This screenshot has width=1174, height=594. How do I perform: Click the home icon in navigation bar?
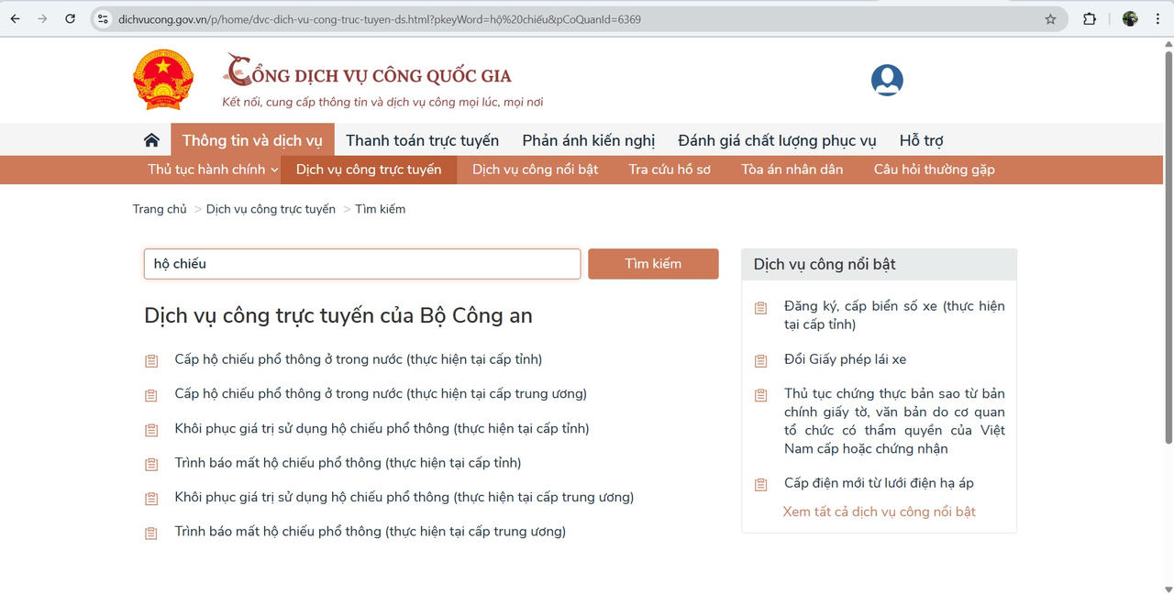click(151, 140)
